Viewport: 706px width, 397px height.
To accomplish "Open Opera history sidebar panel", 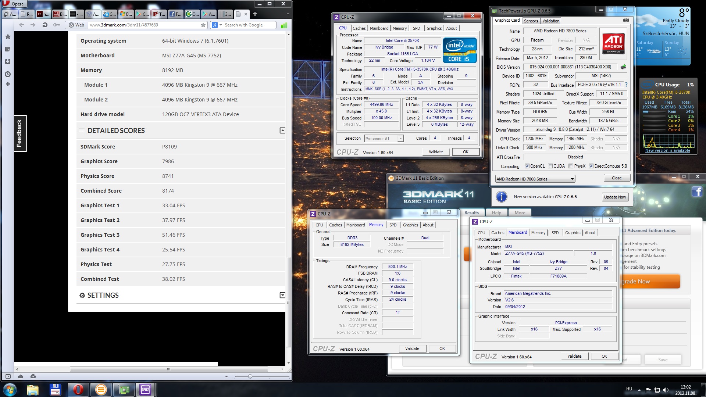I will [8, 74].
